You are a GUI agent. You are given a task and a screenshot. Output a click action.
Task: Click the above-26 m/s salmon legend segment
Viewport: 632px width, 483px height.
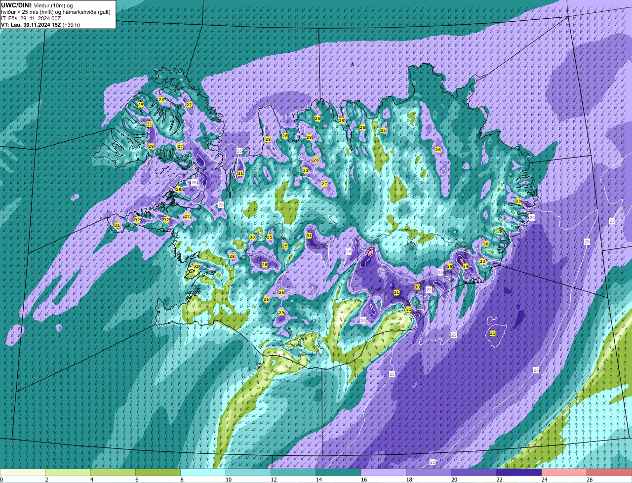click(609, 472)
